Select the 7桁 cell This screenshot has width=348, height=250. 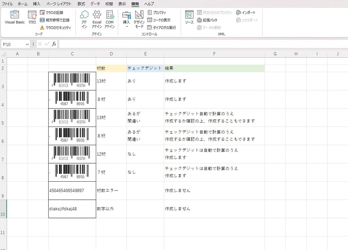111,172
